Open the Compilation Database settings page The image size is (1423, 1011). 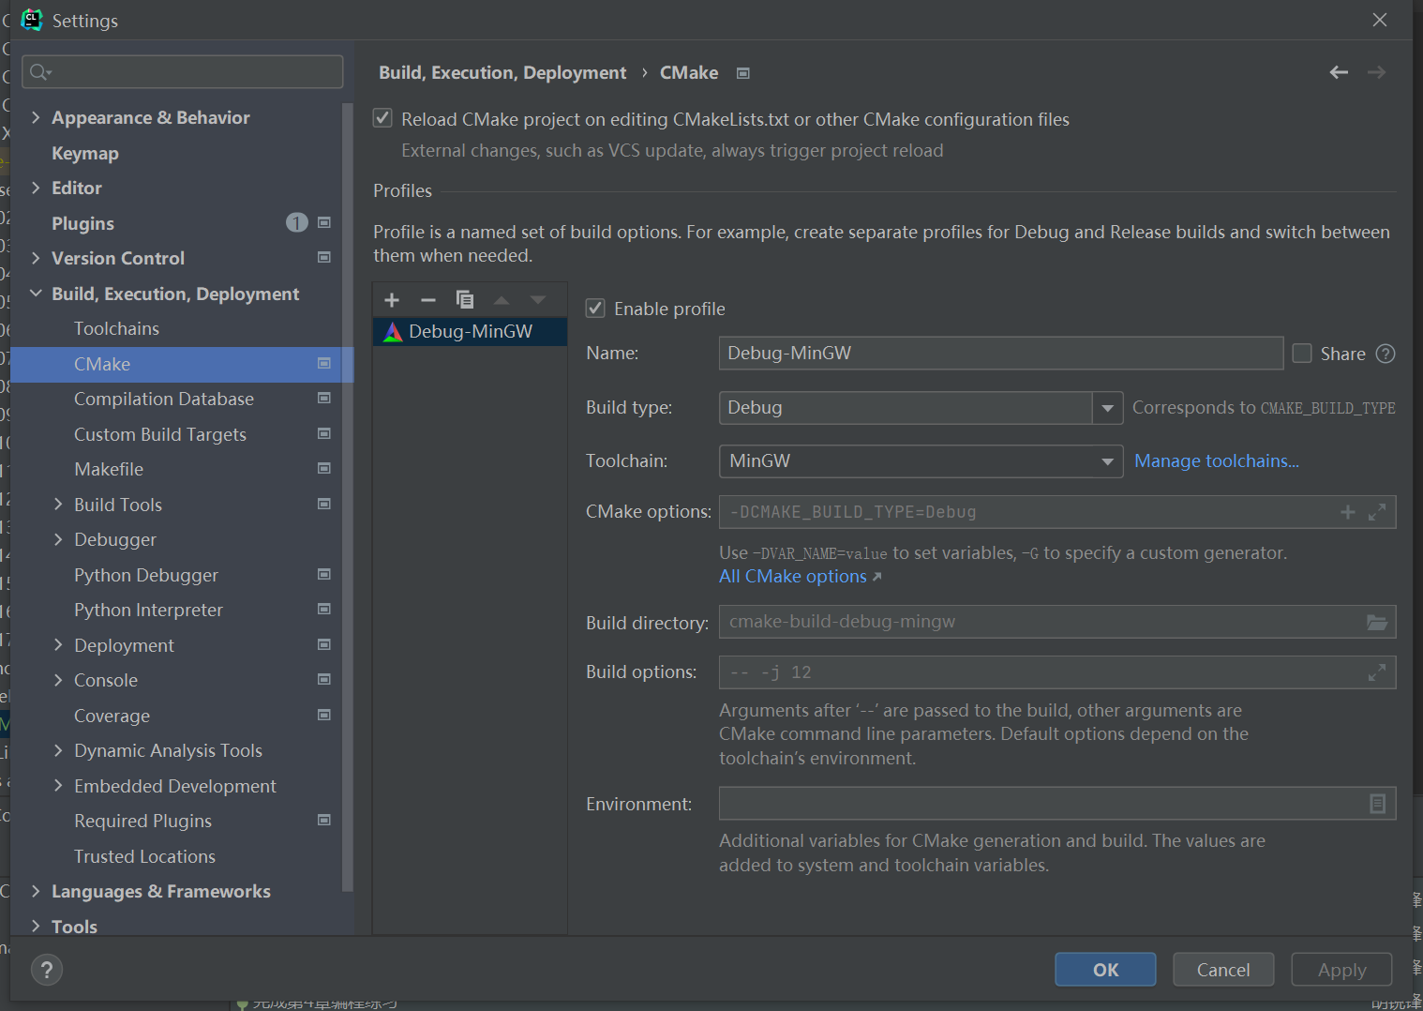coord(164,400)
